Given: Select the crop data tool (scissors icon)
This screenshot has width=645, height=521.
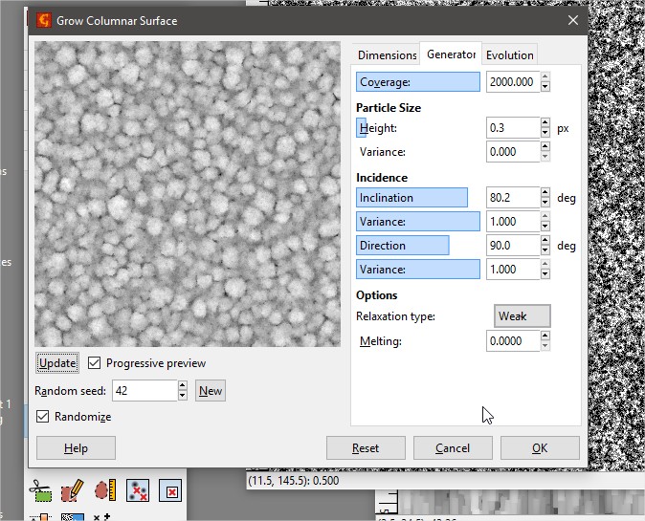Looking at the screenshot, I should click(40, 491).
